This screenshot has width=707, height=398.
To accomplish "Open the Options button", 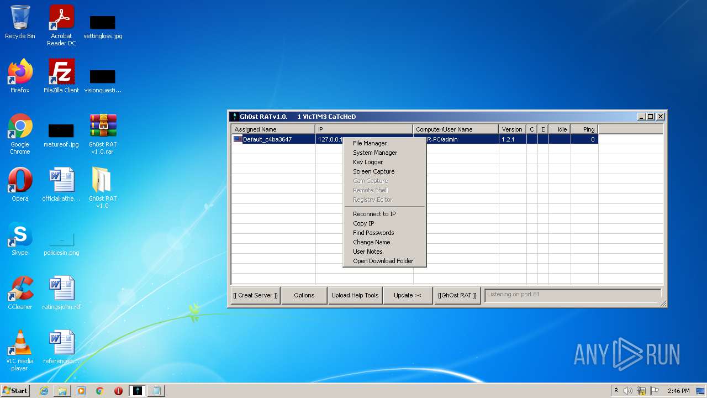I will (304, 295).
